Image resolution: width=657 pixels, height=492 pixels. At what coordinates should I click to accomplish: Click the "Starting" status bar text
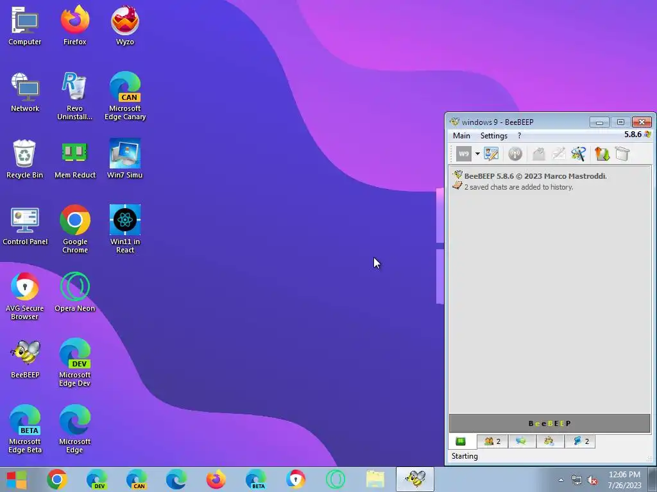465,456
